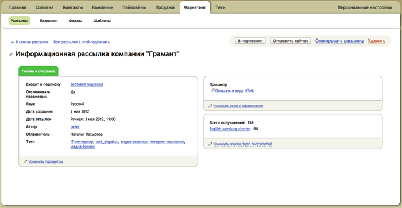402x208 pixels.
Task: Click the green Готова к отправке status tab
Action: click(x=38, y=71)
